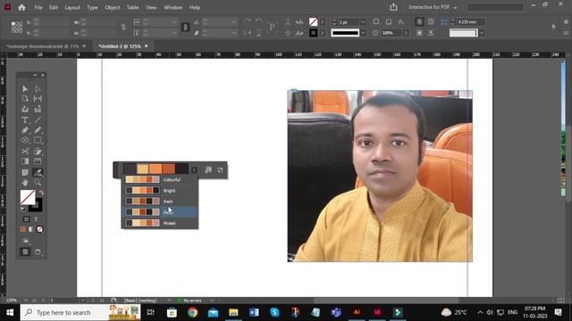Expand the color theme options arrow

(194, 170)
